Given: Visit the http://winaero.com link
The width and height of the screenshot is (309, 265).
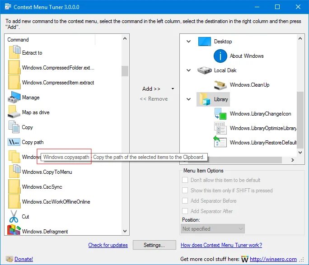Looking at the screenshot, I should [273, 259].
